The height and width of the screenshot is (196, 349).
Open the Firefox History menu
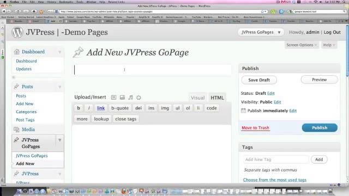(x=51, y=2)
